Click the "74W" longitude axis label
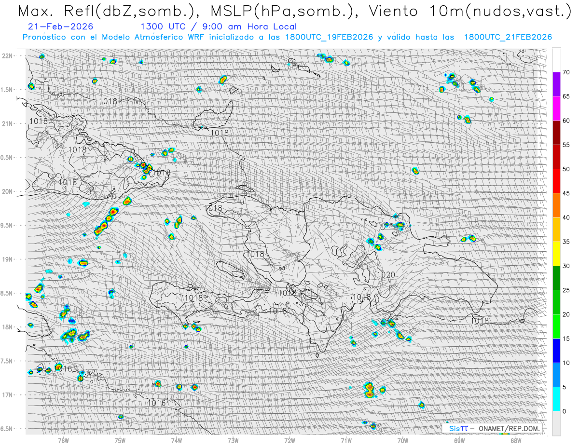Viewport: 579px width, 447px height. point(177,440)
